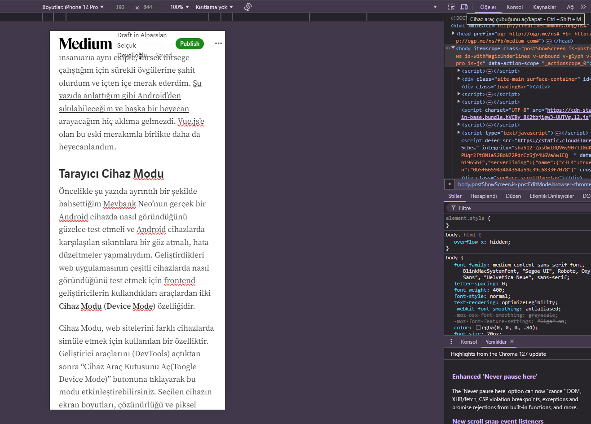Open the Kaynaklar tab

545,7
